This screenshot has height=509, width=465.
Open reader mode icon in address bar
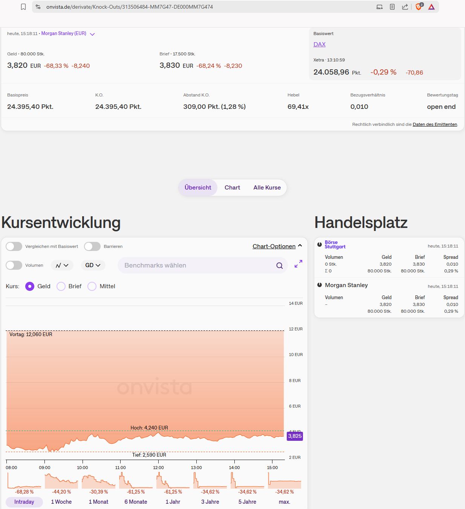(392, 7)
